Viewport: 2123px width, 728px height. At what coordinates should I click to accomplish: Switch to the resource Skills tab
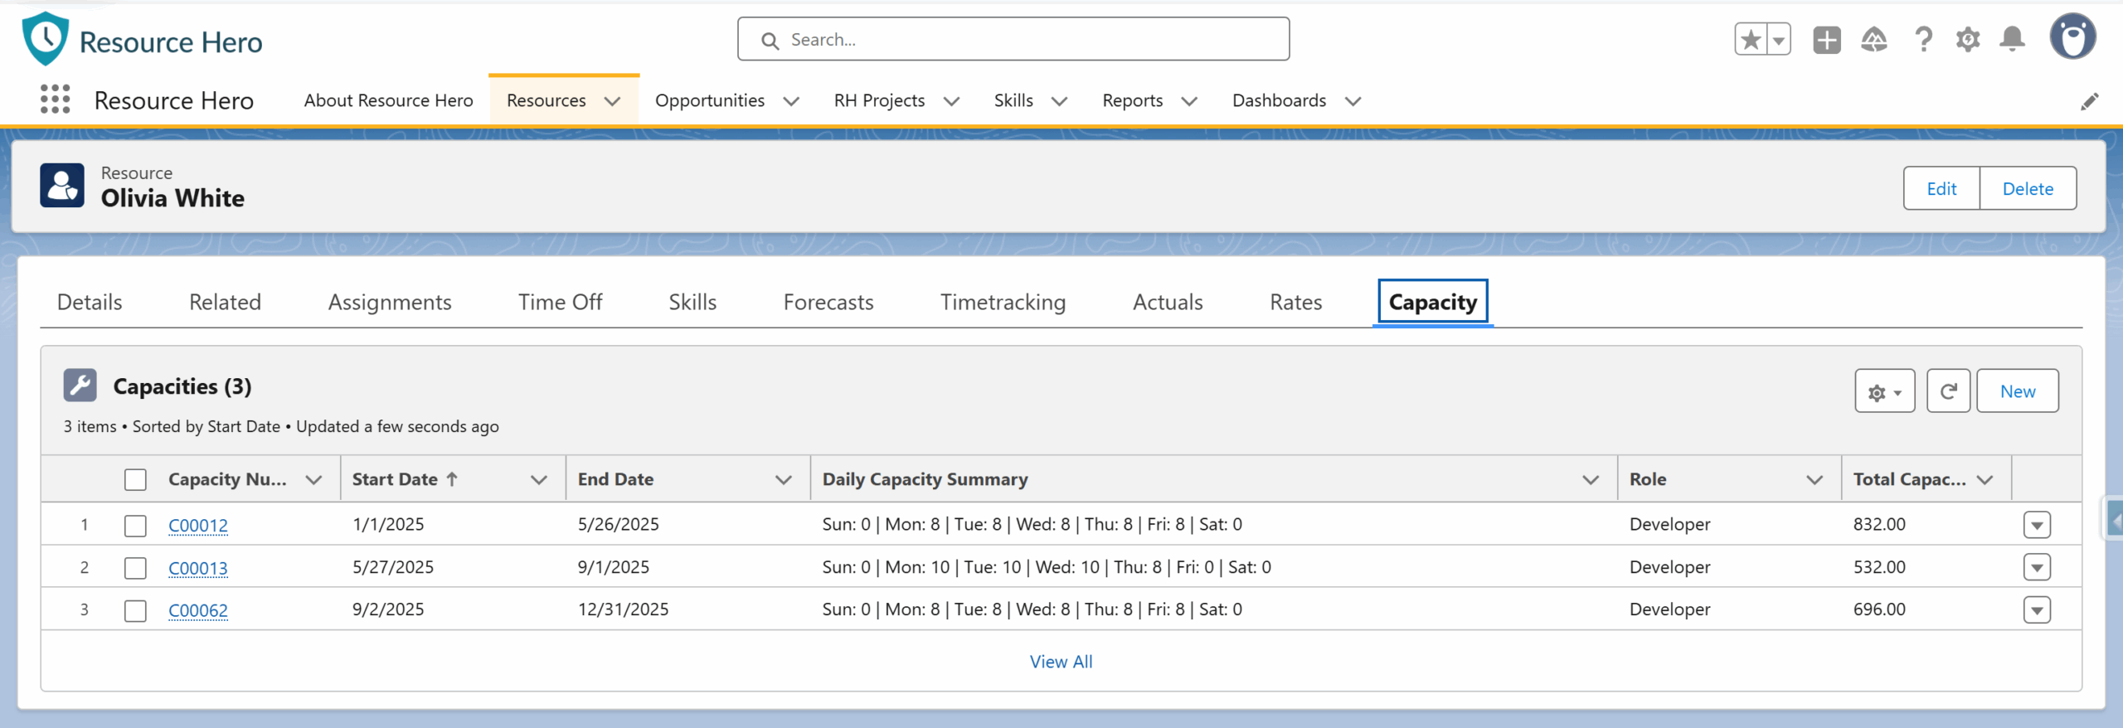pos(692,302)
